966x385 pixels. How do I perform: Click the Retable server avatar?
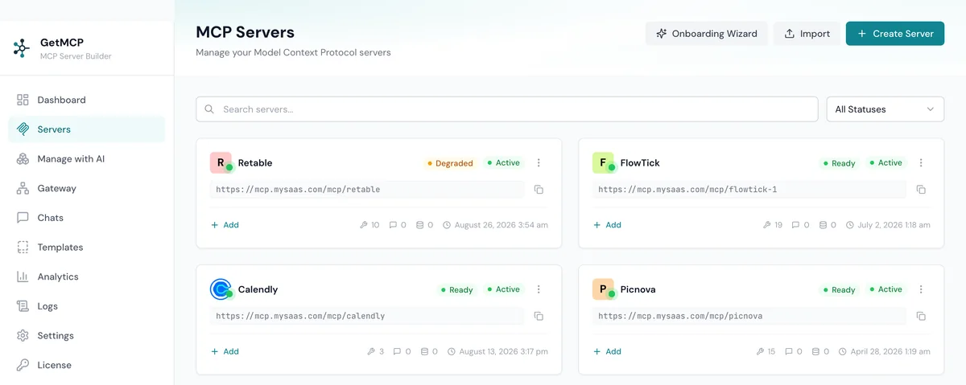tap(221, 162)
